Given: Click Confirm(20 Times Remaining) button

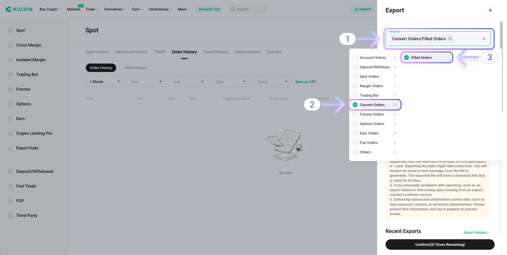Looking at the screenshot, I should coord(440,244).
